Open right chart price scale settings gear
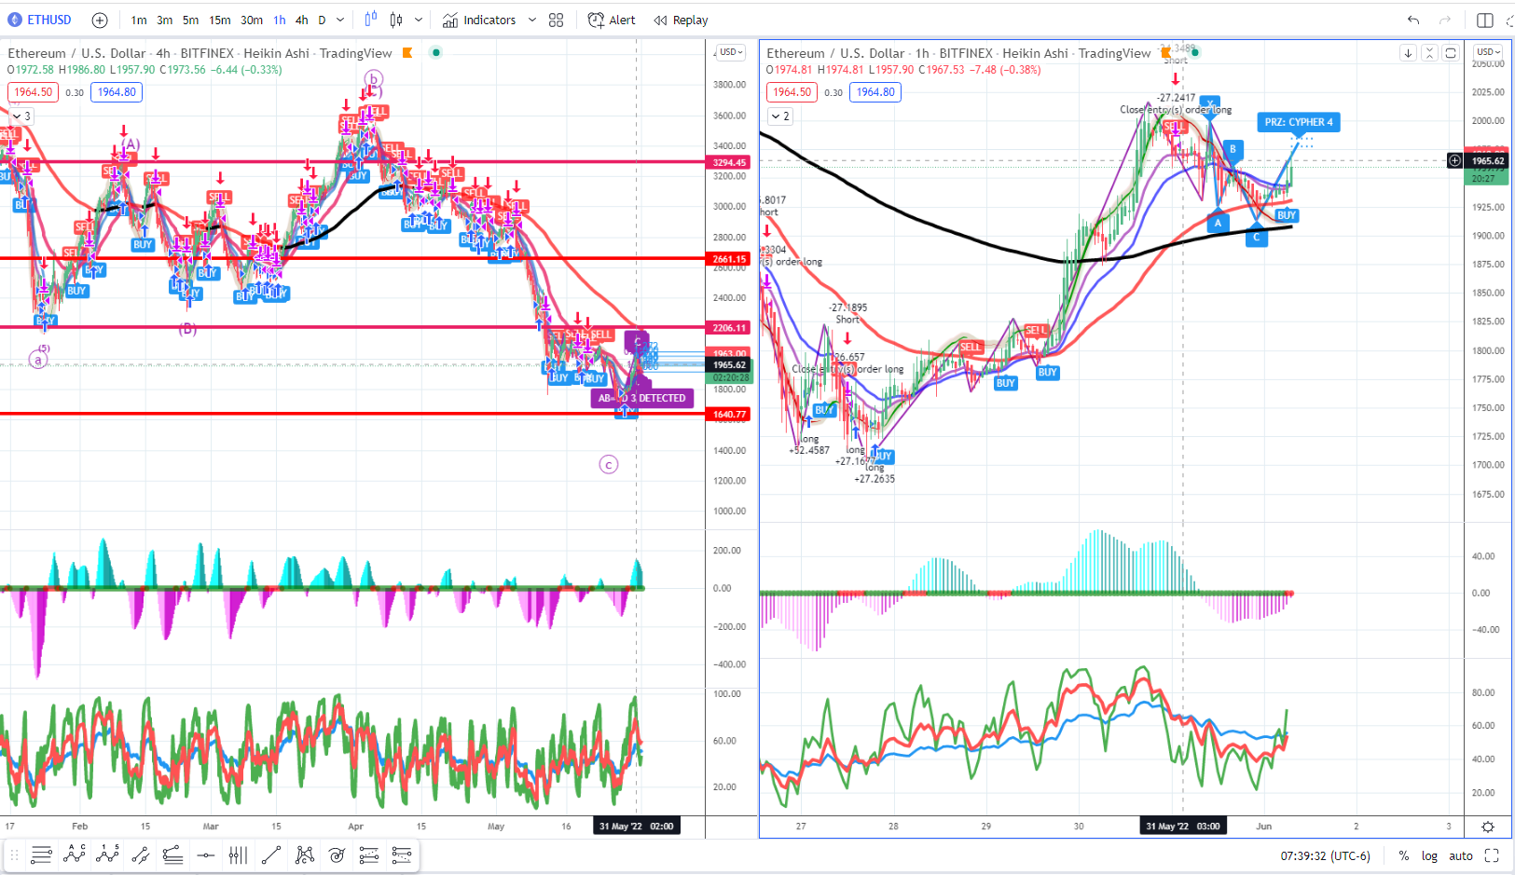1515x875 pixels. [1488, 827]
